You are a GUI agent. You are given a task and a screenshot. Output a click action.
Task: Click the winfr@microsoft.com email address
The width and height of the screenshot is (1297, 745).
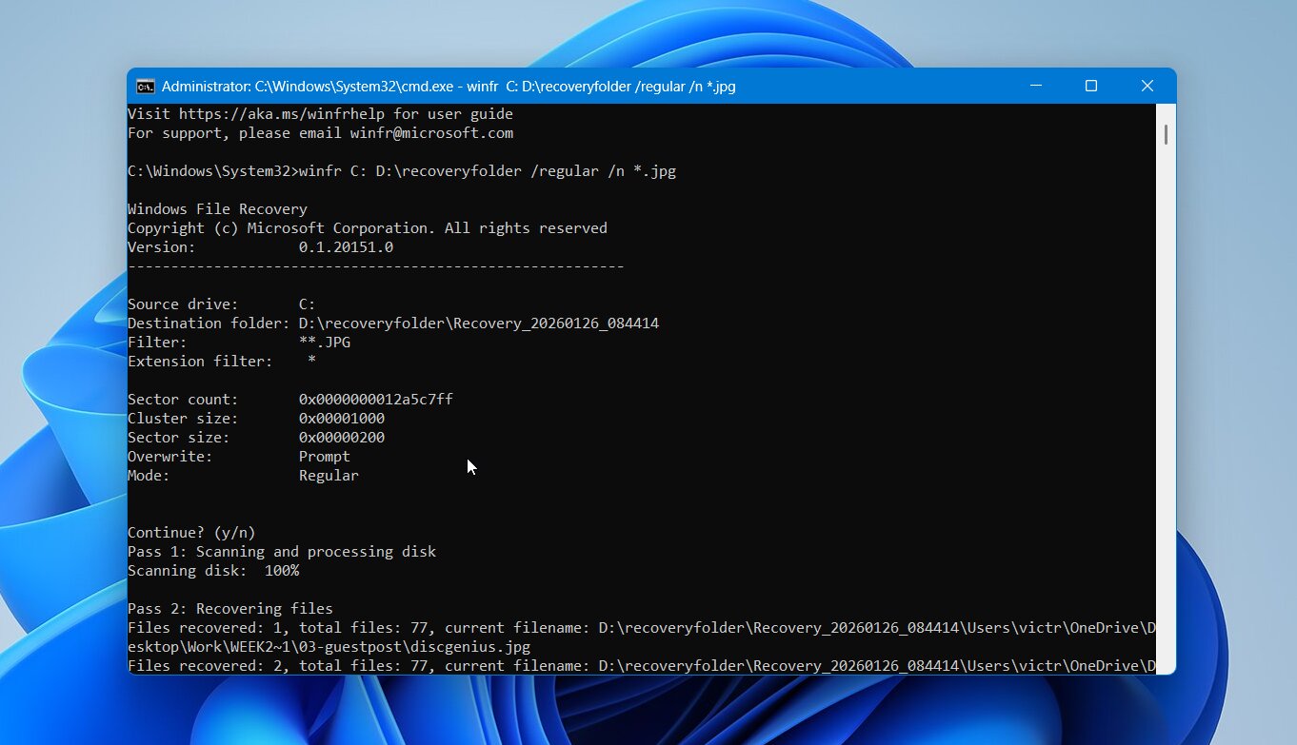pyautogui.click(x=431, y=133)
